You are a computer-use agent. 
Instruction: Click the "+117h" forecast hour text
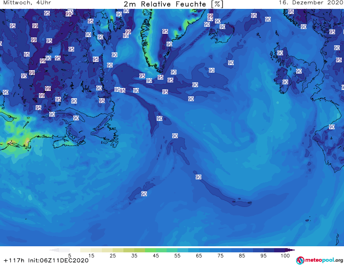[x=14, y=260]
